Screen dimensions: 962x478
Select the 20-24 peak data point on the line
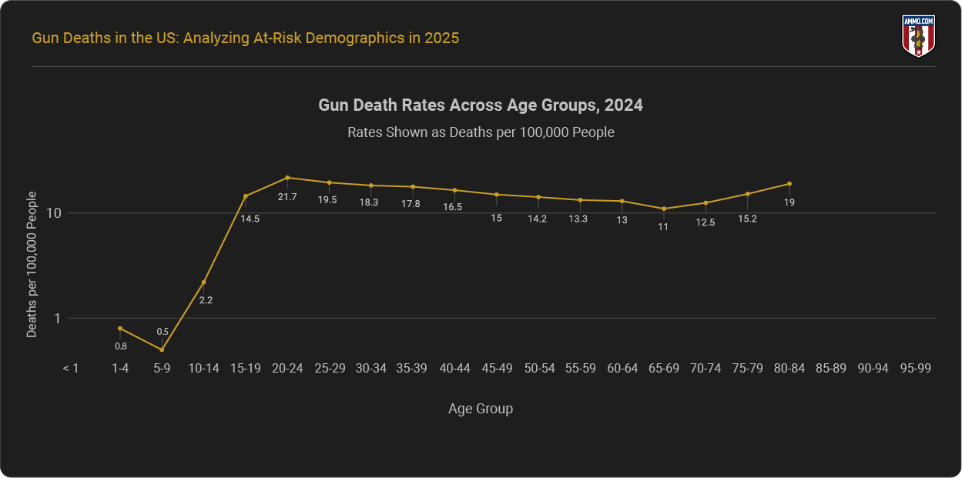point(287,178)
